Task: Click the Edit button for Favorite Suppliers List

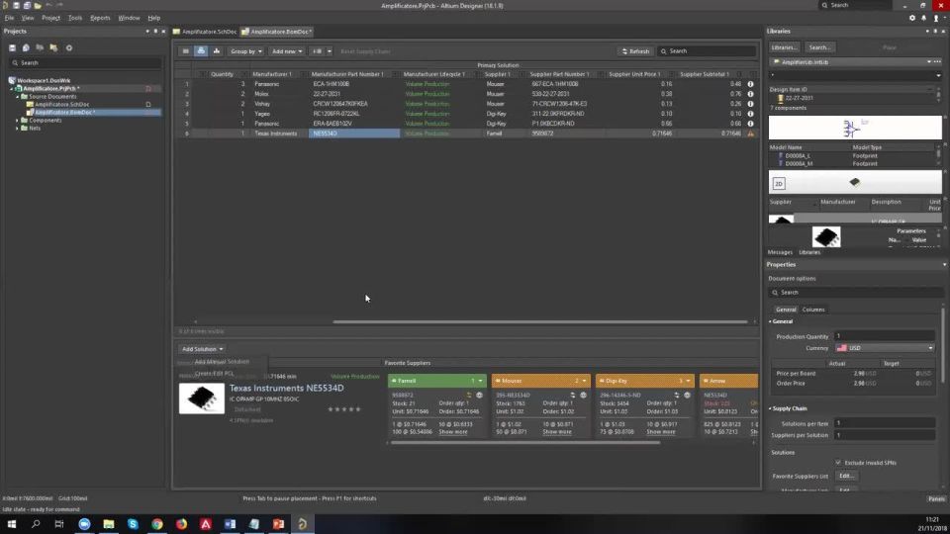Action: click(846, 476)
